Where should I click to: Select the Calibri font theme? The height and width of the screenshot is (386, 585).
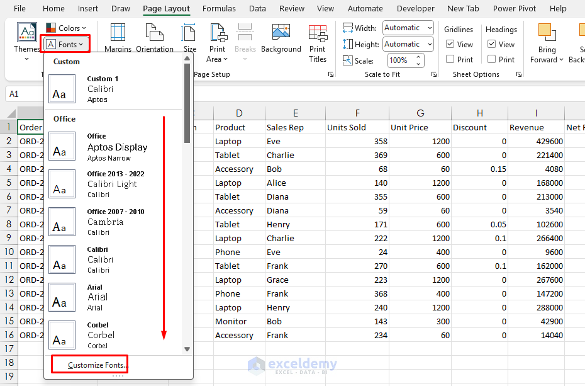[114, 259]
